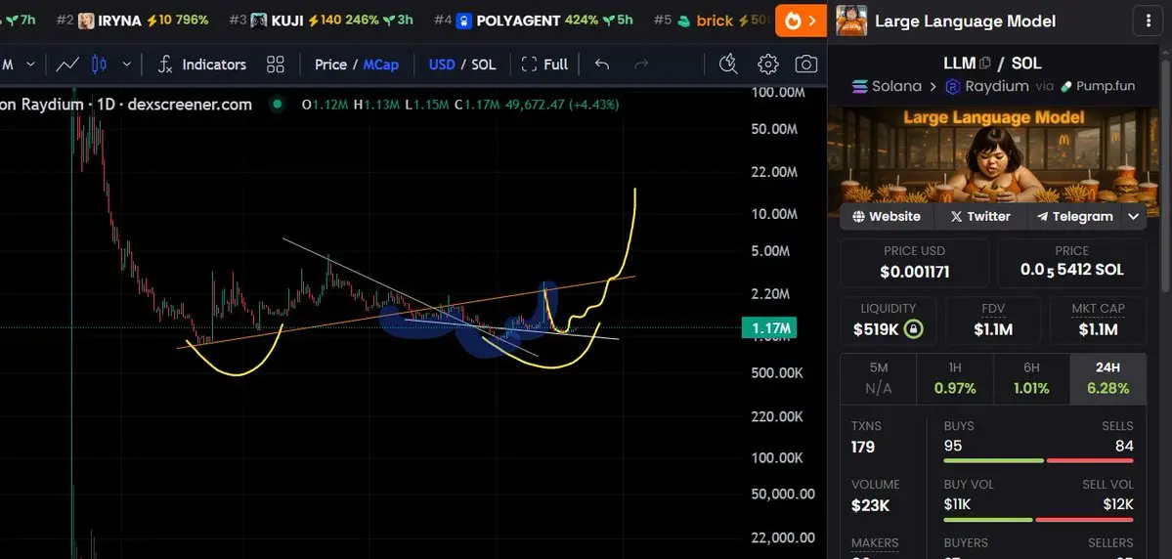
Task: Select the candlestick chart type icon
Action: [99, 64]
